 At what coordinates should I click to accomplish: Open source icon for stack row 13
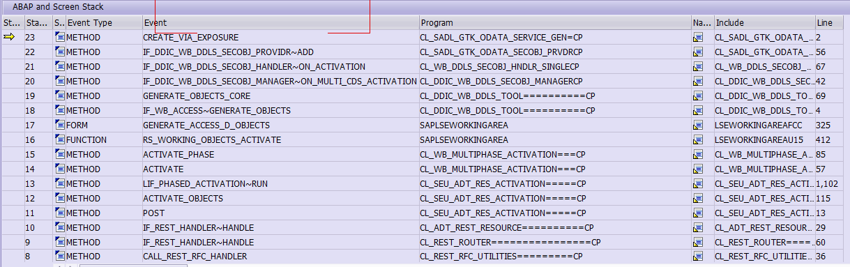(x=59, y=184)
